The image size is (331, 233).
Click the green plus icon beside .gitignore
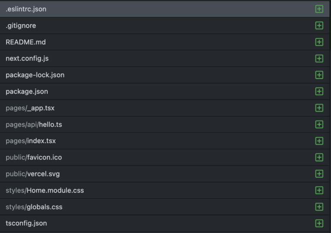(x=319, y=25)
